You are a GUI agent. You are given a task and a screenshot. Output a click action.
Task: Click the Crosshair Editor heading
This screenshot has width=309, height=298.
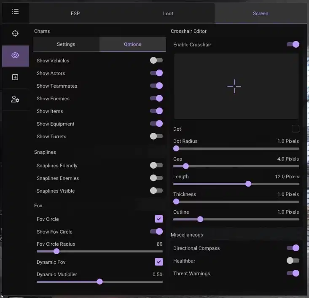click(x=188, y=31)
